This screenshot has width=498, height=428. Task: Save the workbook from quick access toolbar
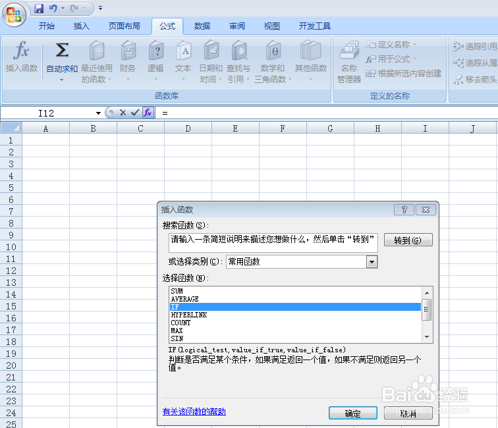click(x=39, y=9)
